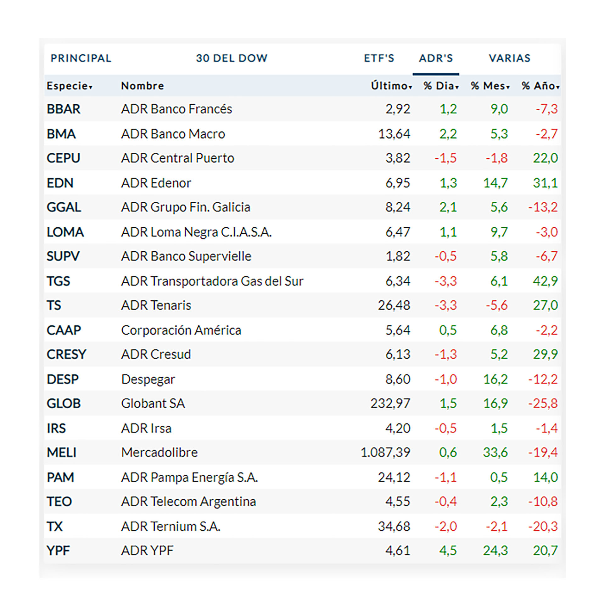Viewport: 604px width, 611px height.
Task: Select the CRESY ticker
Action: coord(66,355)
